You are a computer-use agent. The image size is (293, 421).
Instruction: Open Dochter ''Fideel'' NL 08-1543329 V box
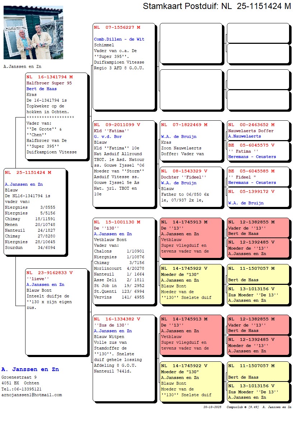coord(191,187)
